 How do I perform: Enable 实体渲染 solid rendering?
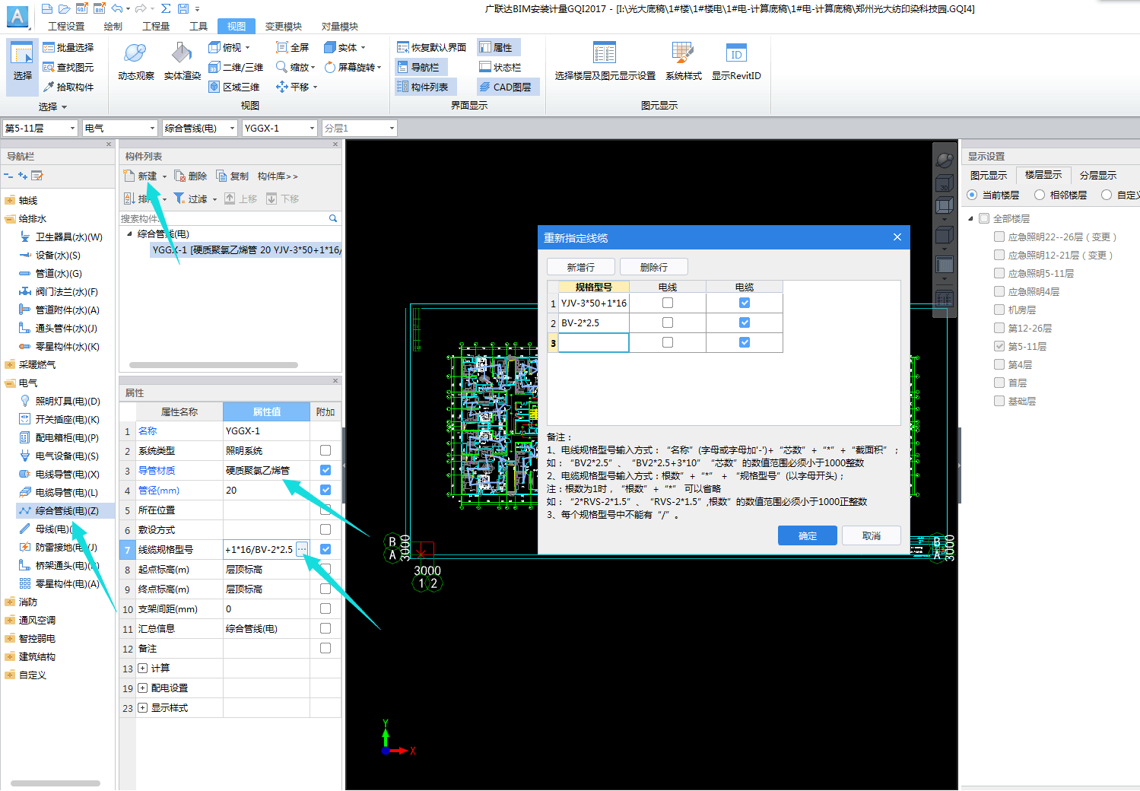click(x=182, y=61)
